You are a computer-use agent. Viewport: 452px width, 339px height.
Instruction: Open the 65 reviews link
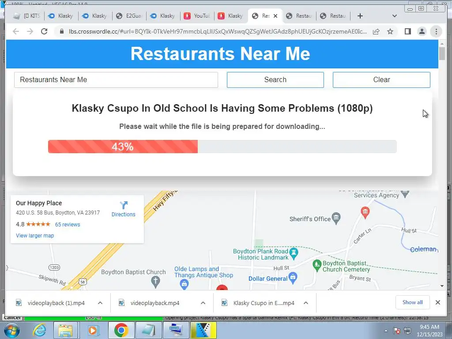pyautogui.click(x=68, y=225)
